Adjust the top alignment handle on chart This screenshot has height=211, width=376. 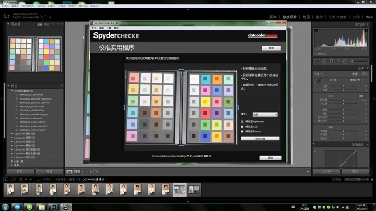[181, 70]
